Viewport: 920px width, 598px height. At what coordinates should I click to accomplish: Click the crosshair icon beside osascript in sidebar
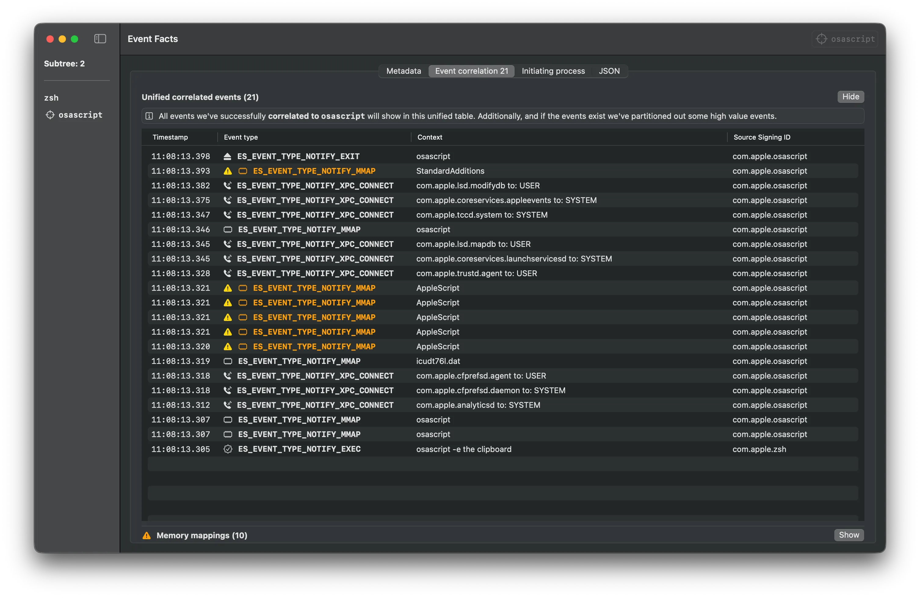50,115
